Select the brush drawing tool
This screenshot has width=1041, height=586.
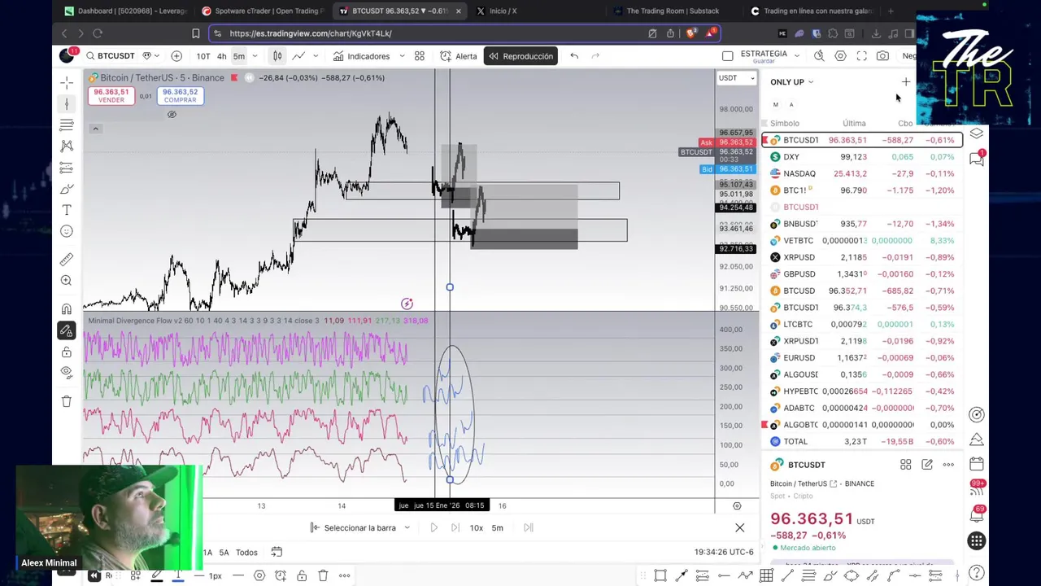(67, 189)
